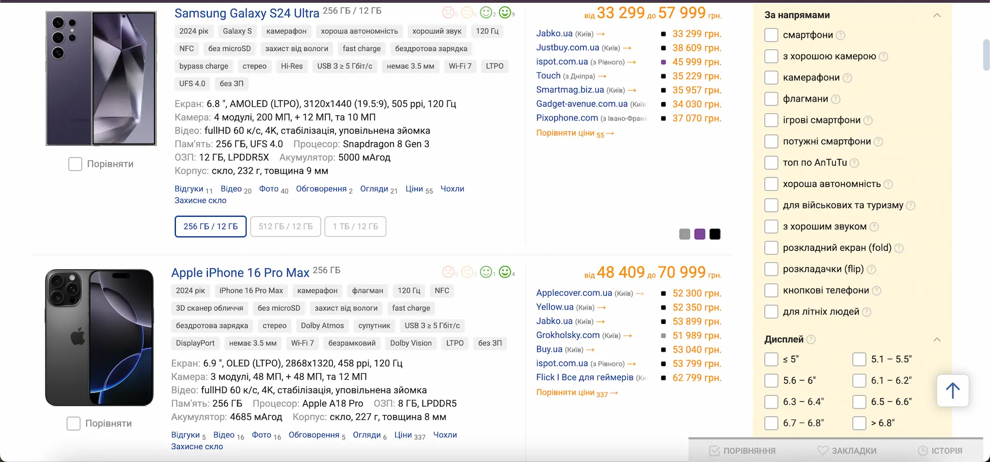Click the happiest green smiley for iPhone 16 Pro Max
This screenshot has width=990, height=462.
pos(505,271)
